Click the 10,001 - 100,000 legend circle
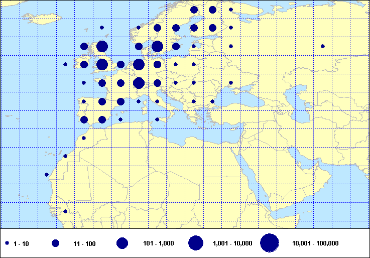The image size is (370, 258). tap(270, 243)
